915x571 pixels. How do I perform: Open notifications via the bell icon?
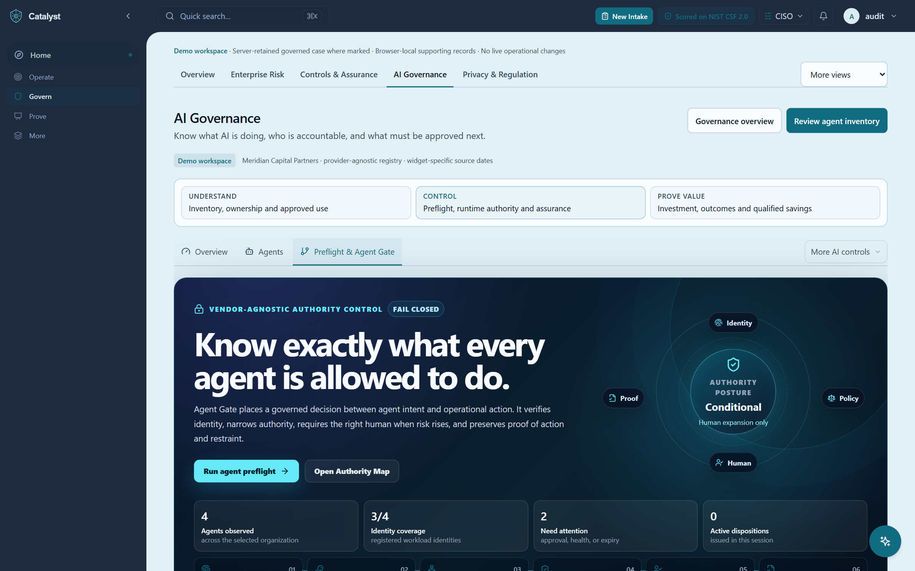pyautogui.click(x=823, y=16)
